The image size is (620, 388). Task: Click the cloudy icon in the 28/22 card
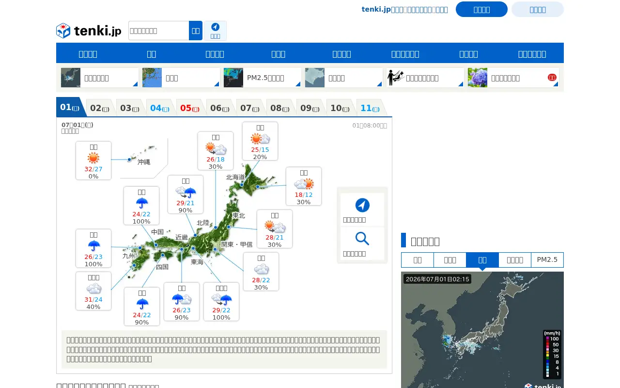[261, 270]
